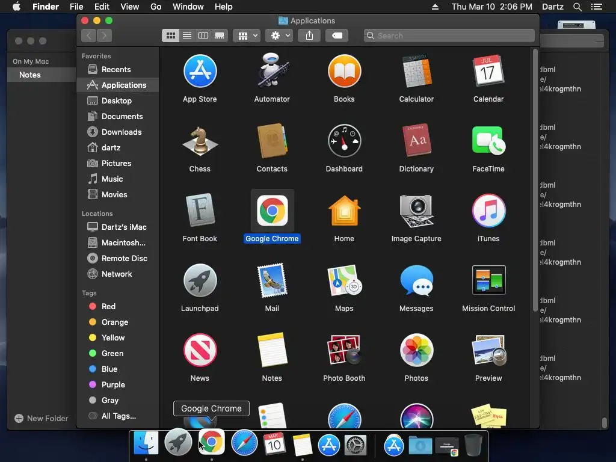Select the Calculator app icon
This screenshot has height=462, width=616.
[416, 72]
